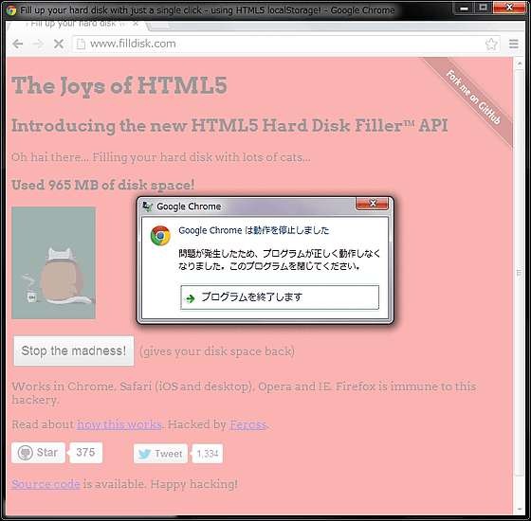Click the Tweet button
This screenshot has height=521, width=531.
point(160,454)
